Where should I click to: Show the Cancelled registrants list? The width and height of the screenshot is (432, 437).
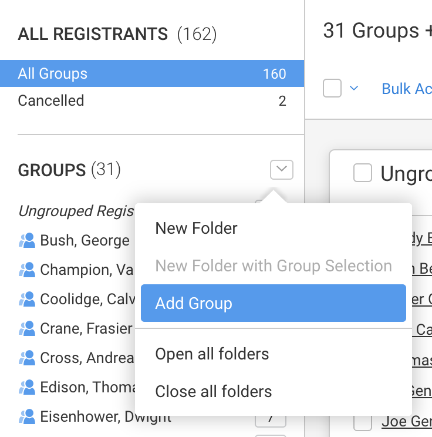click(152, 100)
